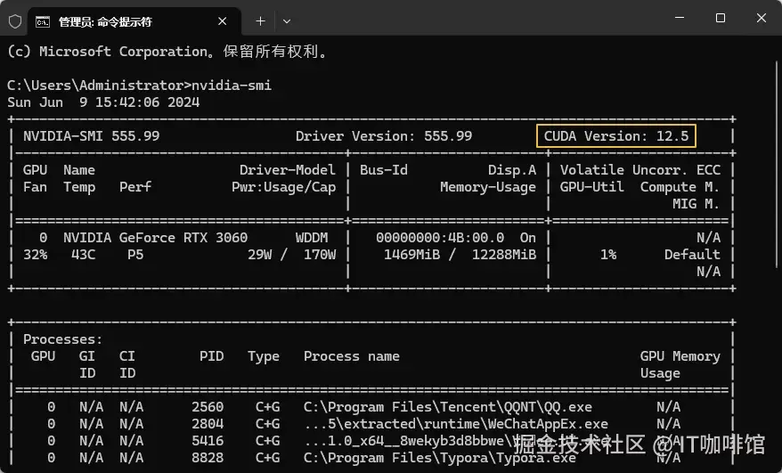Click the Driver Version 555.99 text
This screenshot has width=782, height=473.
point(384,135)
